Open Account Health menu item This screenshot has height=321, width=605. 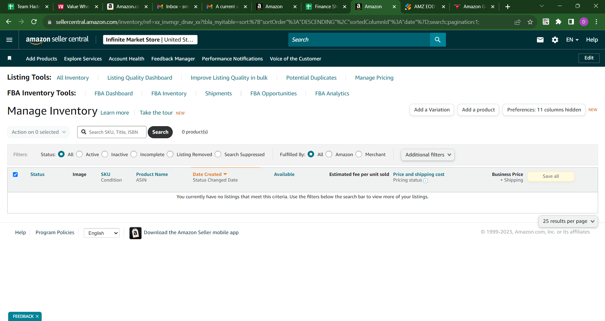[x=126, y=59]
